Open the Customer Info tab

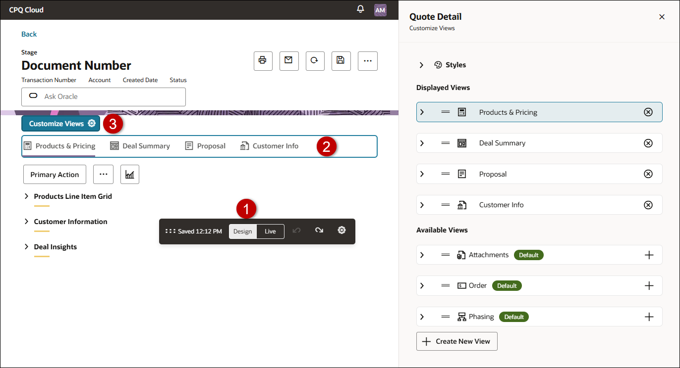click(x=269, y=145)
